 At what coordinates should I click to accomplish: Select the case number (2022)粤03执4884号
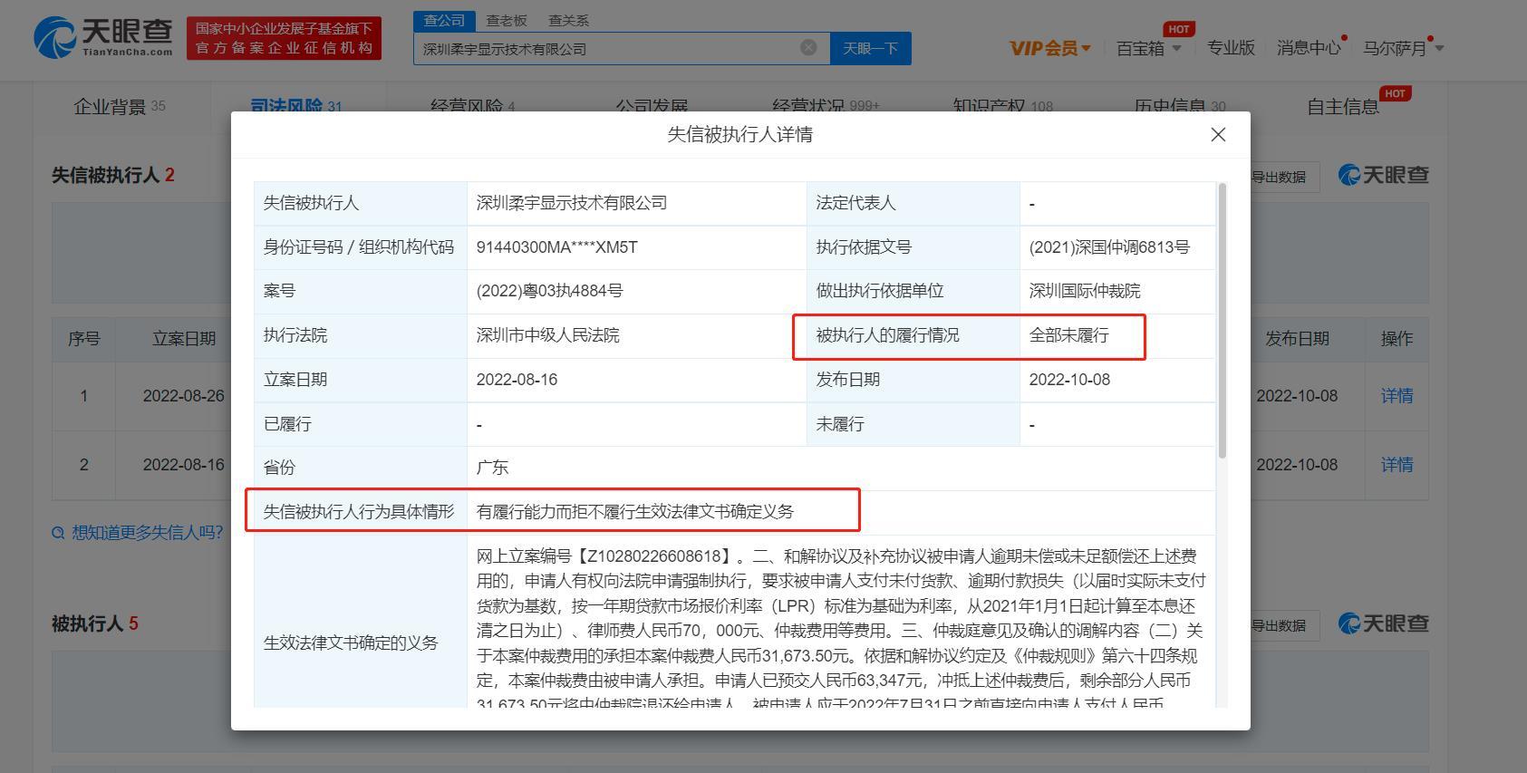(x=549, y=291)
